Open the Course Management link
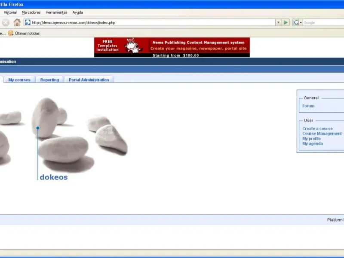344x258 pixels. point(322,134)
